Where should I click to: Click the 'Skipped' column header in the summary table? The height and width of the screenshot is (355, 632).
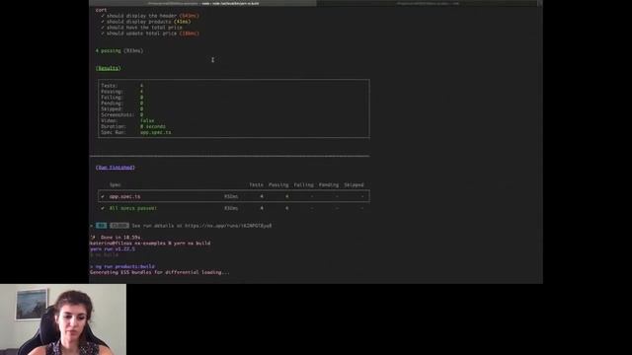(354, 185)
